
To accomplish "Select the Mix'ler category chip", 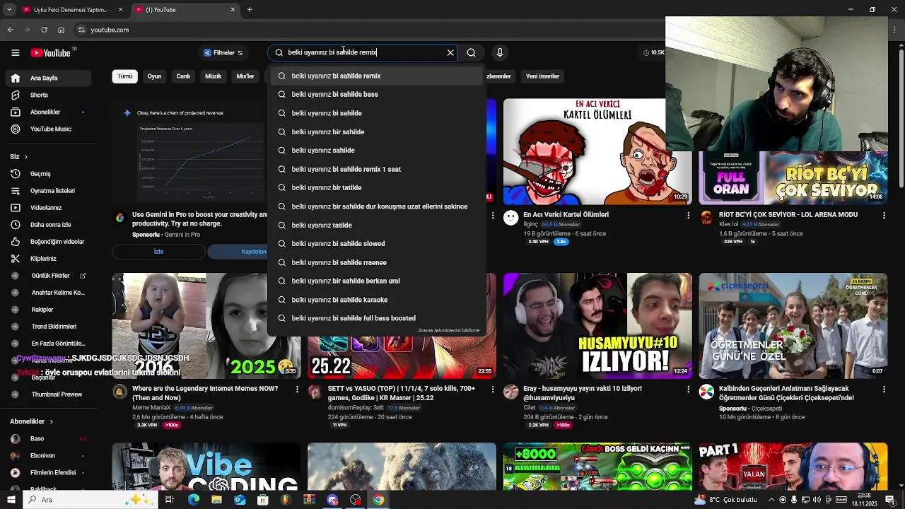I will 245,76.
